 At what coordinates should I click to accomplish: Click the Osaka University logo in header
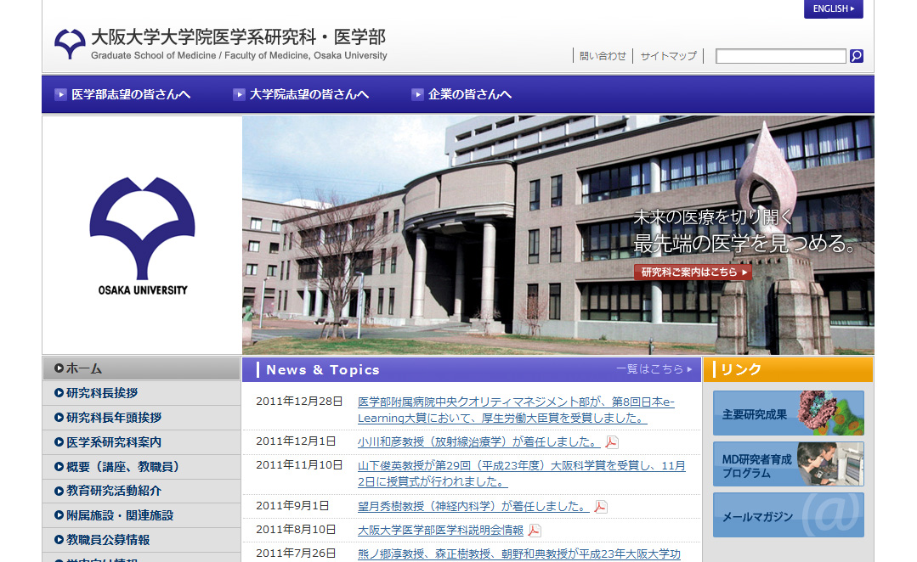[x=70, y=44]
